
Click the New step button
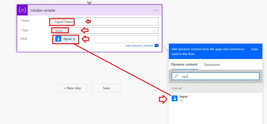pos(72,88)
